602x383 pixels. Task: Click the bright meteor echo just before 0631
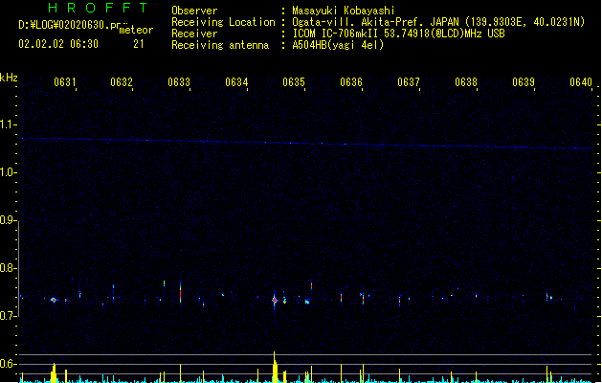coord(54,300)
